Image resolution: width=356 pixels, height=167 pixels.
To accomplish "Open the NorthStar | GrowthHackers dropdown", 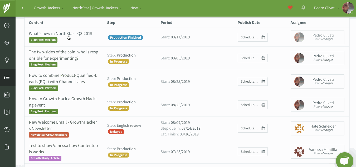I will point(97,8).
